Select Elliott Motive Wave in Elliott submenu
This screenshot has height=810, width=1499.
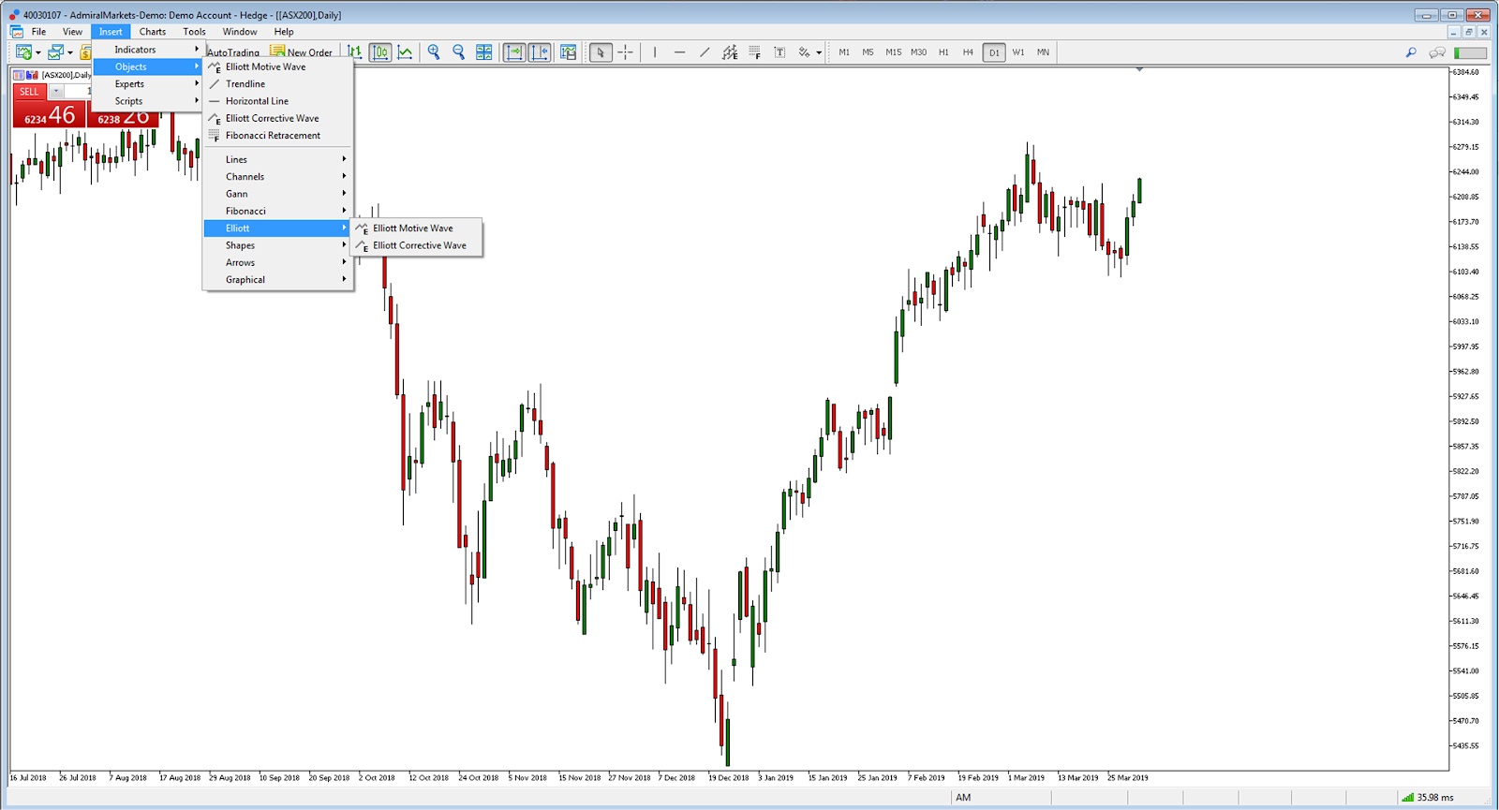click(416, 228)
